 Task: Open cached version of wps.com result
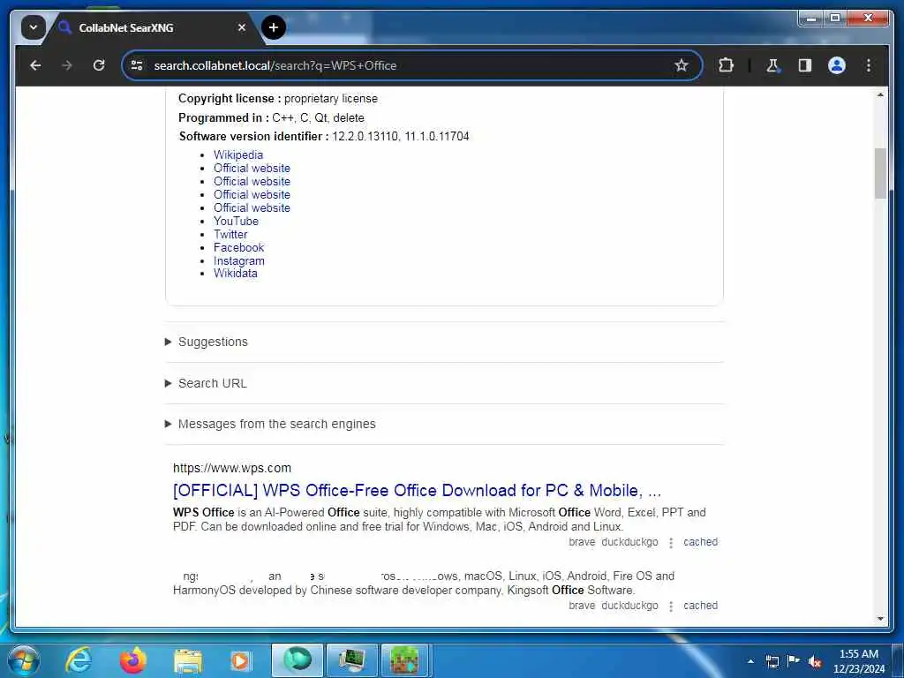point(700,542)
